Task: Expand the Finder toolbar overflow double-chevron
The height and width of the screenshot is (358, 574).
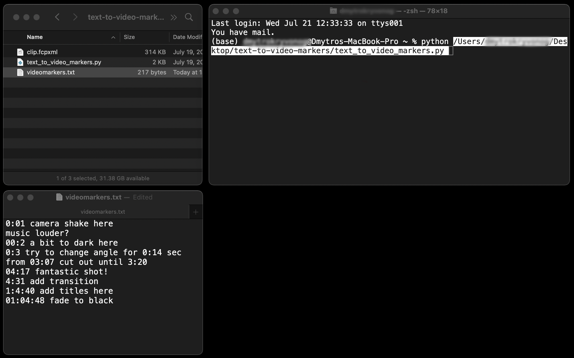Action: tap(174, 17)
